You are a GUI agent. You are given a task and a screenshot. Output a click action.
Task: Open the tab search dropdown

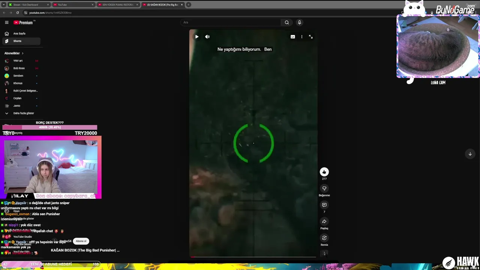tap(3, 4)
